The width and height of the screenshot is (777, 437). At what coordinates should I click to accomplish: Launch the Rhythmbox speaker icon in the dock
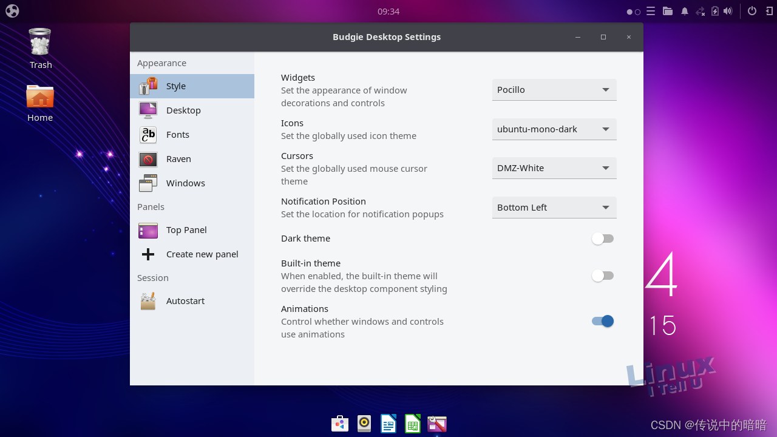[x=364, y=424]
